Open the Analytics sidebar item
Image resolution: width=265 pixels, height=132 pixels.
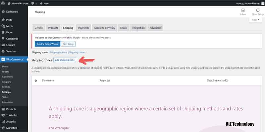click(x=12, y=121)
